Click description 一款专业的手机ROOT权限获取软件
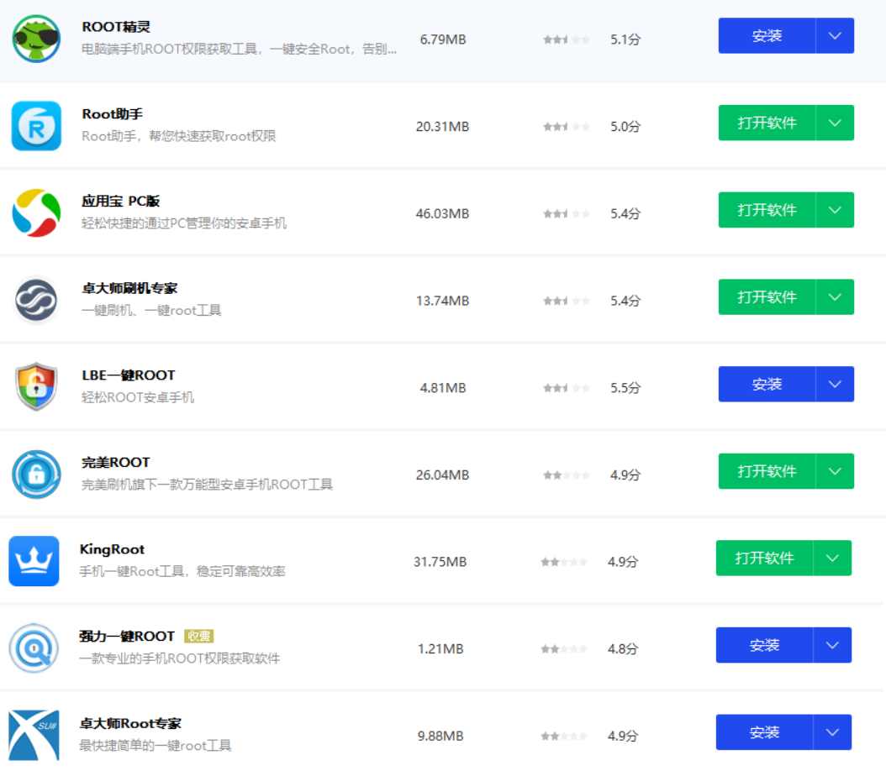This screenshot has height=771, width=886. (x=180, y=658)
